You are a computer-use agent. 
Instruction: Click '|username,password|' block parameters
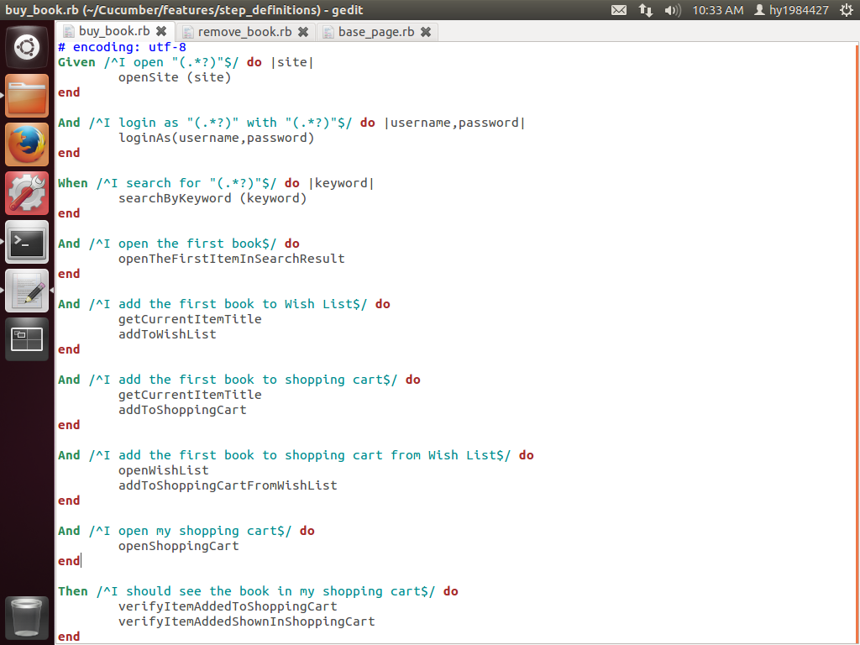pyautogui.click(x=454, y=123)
